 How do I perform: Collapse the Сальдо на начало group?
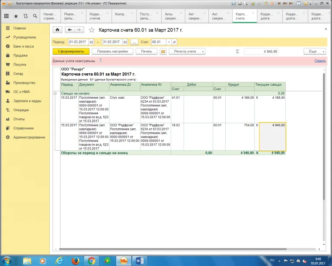pyautogui.click(x=55, y=93)
